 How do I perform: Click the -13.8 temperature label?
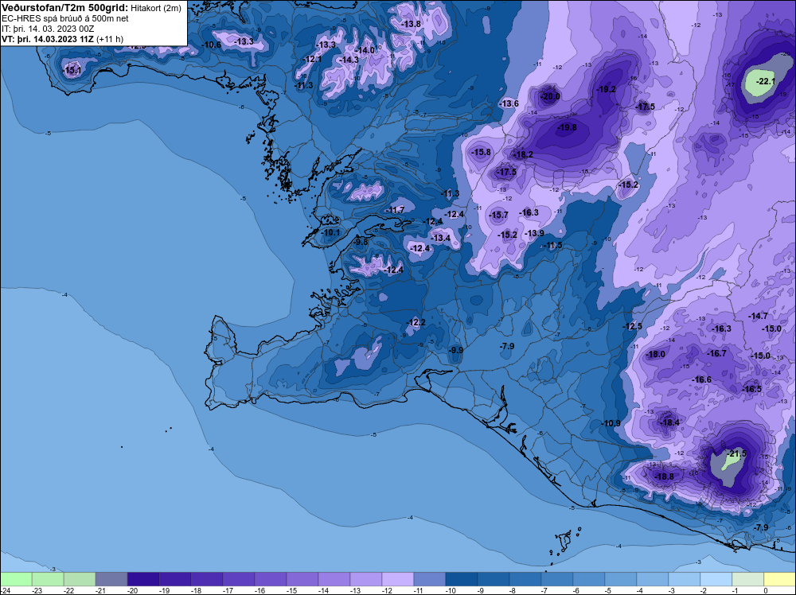(x=412, y=24)
